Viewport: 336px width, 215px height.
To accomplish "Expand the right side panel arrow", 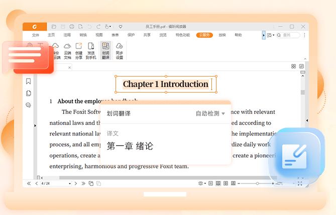I will [307, 120].
